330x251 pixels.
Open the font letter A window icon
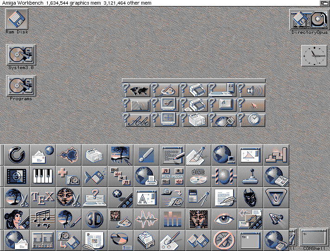(146, 198)
